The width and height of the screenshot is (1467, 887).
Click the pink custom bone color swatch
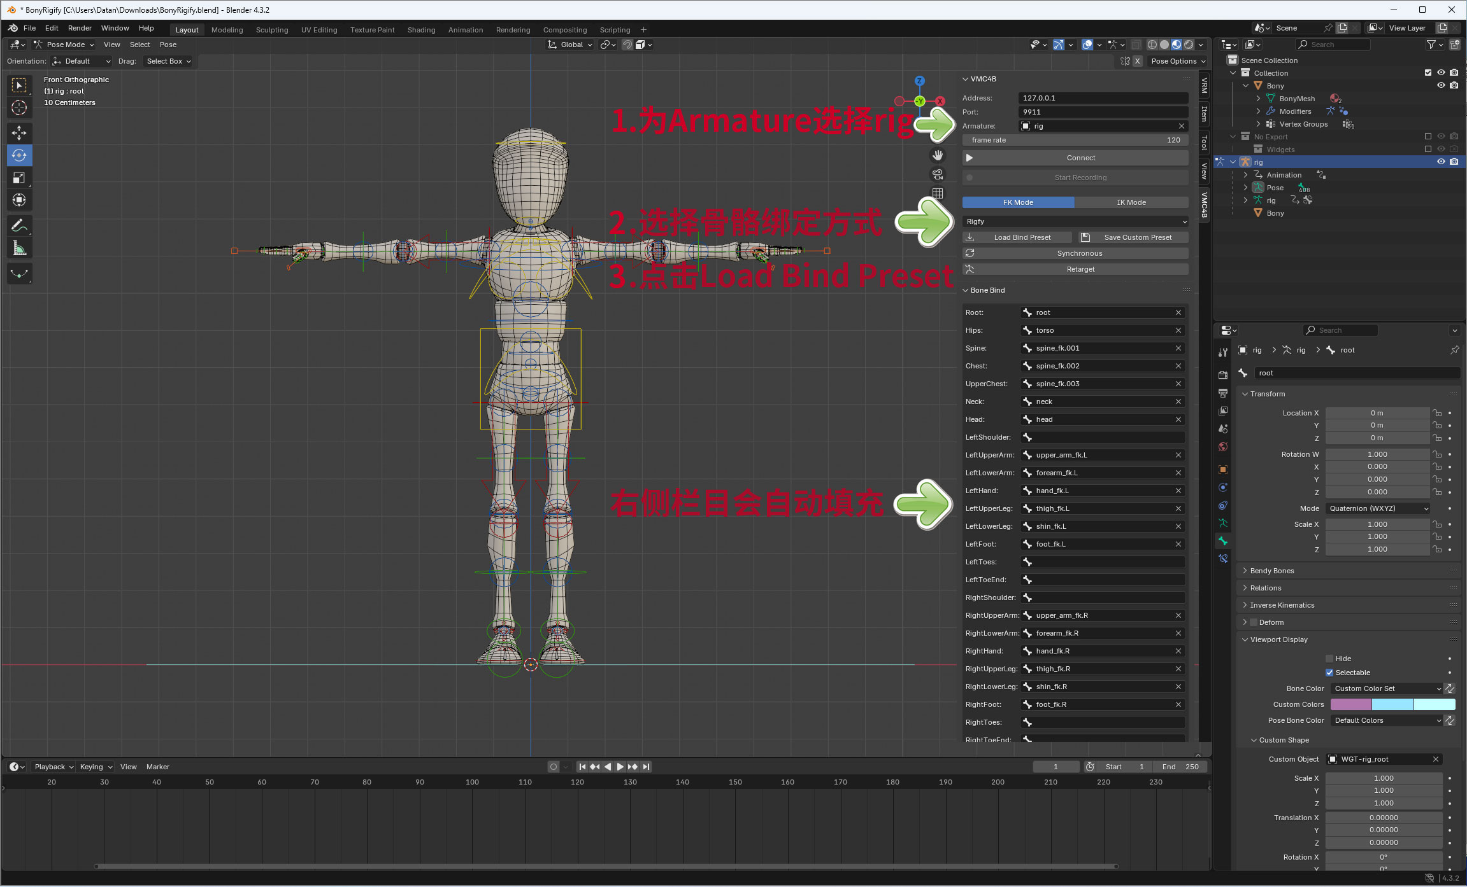(1350, 704)
